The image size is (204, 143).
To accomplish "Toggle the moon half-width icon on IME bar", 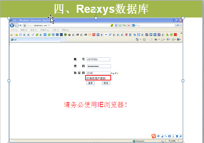I will [162, 136].
